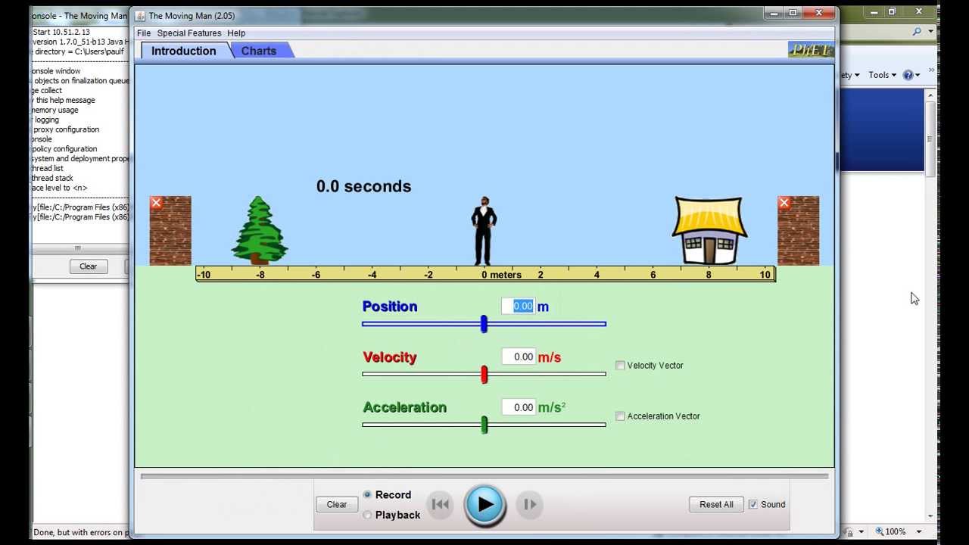969x545 pixels.
Task: Click the Position value input field
Action: point(519,306)
